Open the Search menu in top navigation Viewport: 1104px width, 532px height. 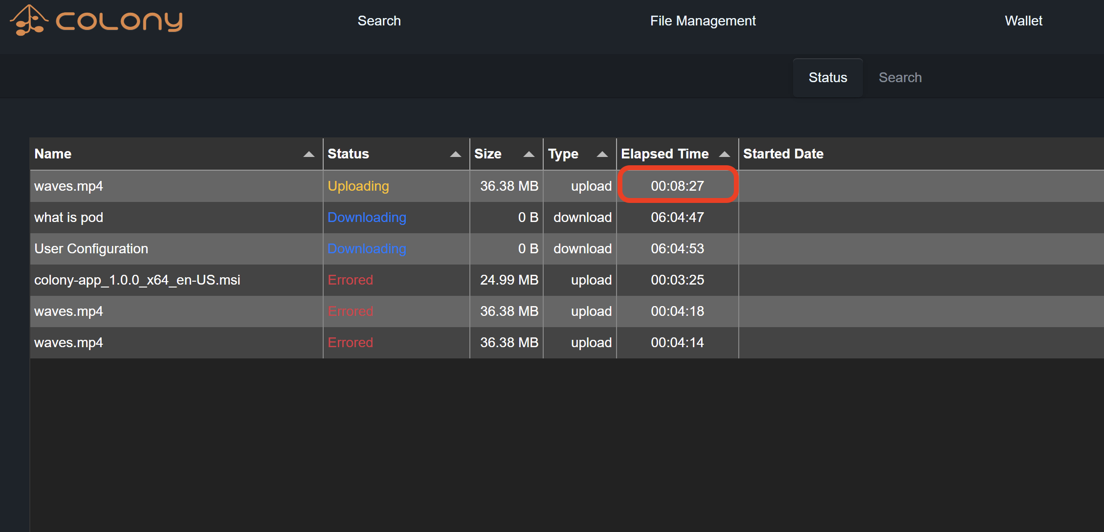click(x=379, y=21)
